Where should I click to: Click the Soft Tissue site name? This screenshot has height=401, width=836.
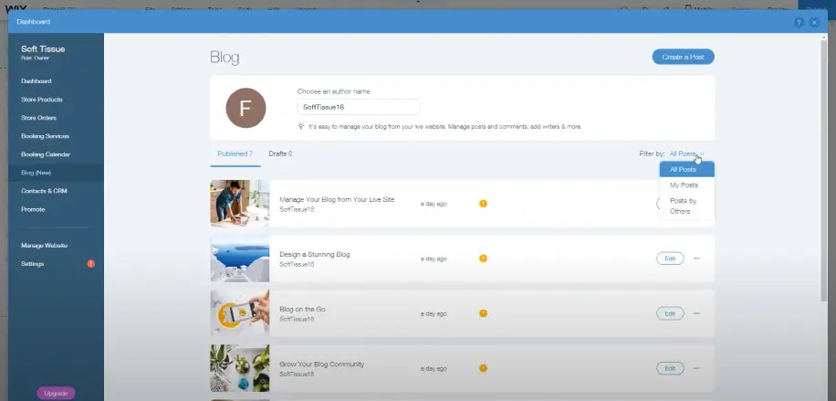43,49
